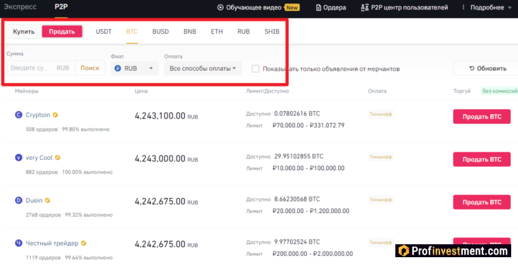
Task: Select the BNB crypto tab
Action: [x=190, y=32]
